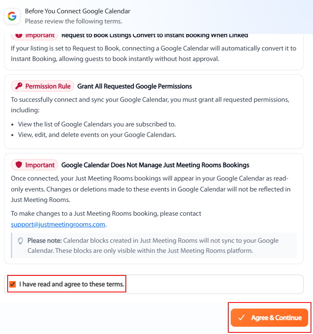Click the key icon in Permission Rule badge
313x334 pixels.
(x=19, y=86)
